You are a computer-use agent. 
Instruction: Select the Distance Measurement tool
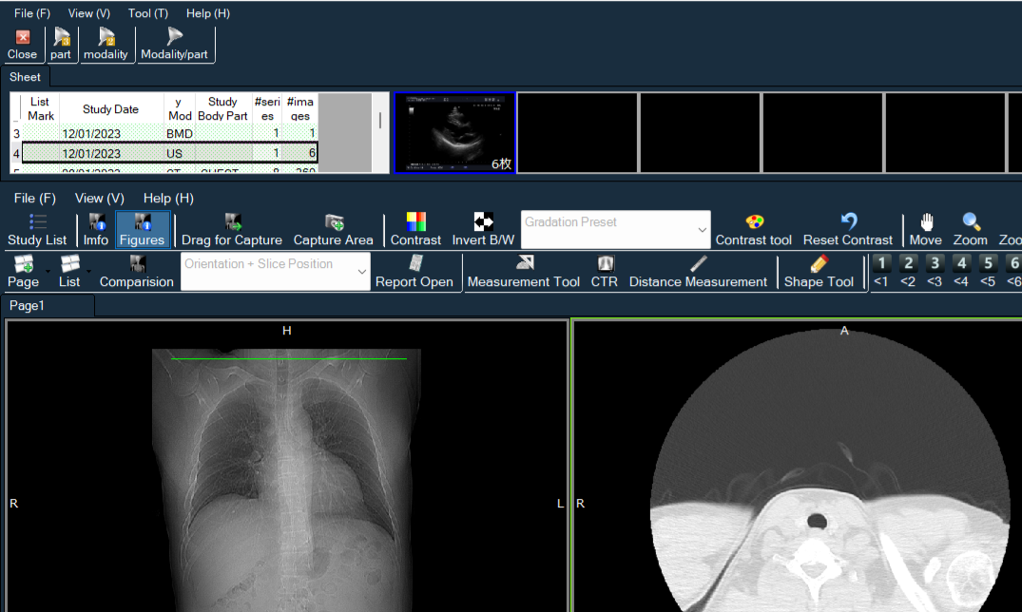pyautogui.click(x=698, y=264)
